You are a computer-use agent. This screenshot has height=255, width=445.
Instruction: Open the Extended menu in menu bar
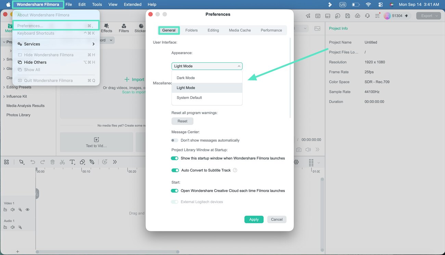point(132,4)
